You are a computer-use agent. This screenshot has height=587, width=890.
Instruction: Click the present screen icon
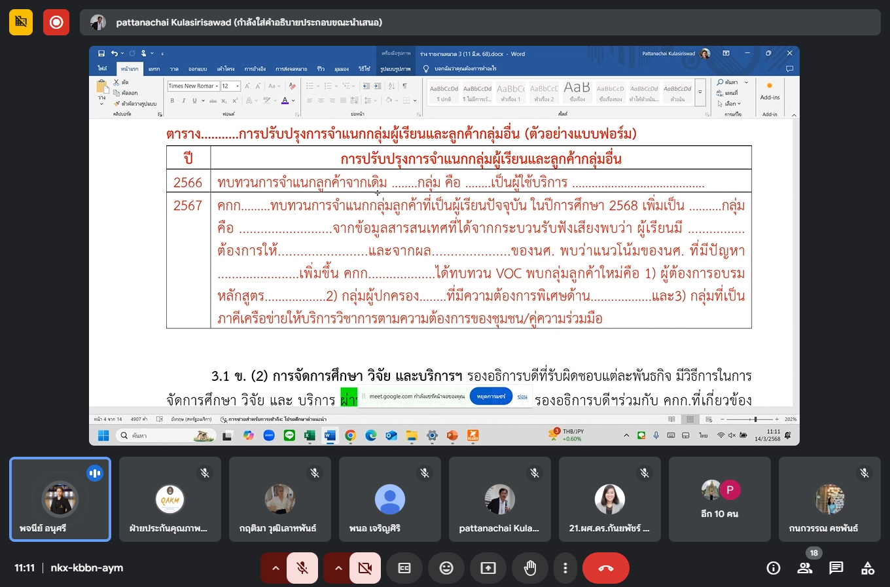pyautogui.click(x=488, y=568)
